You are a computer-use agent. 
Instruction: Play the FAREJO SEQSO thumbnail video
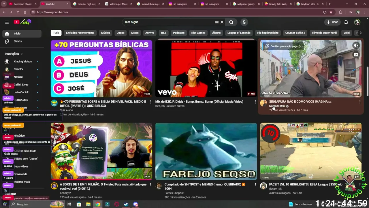pyautogui.click(x=206, y=151)
